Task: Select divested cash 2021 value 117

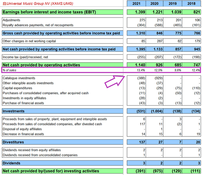Action: click(x=142, y=124)
